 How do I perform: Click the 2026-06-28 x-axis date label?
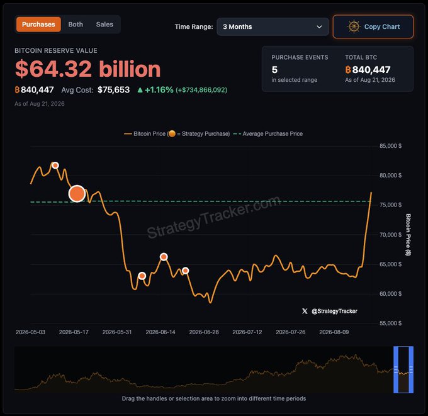coord(204,332)
